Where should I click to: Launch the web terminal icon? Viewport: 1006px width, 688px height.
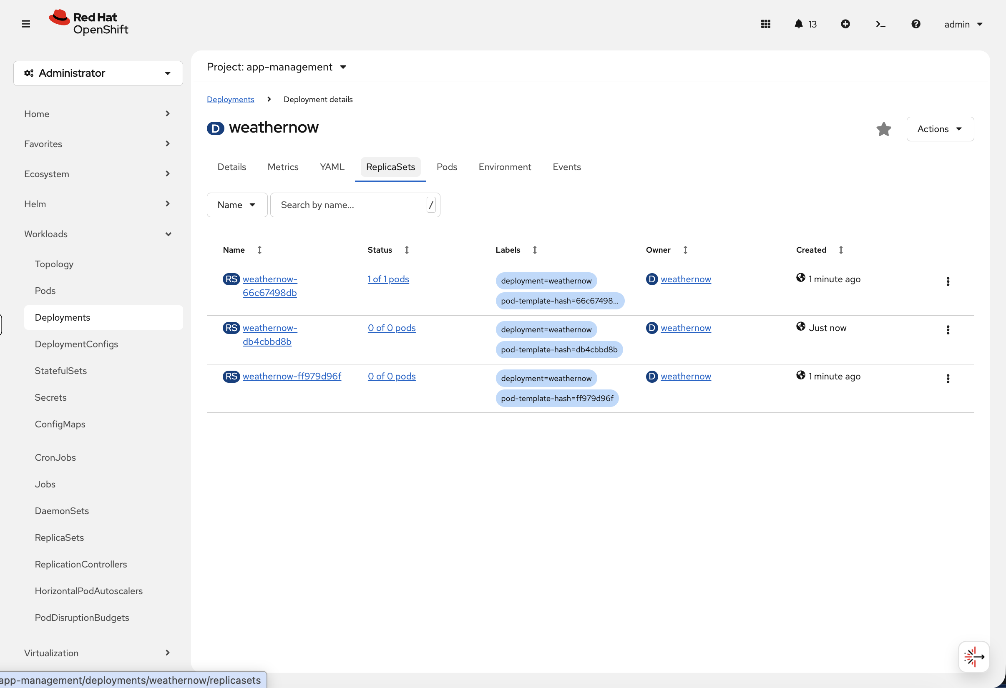880,24
